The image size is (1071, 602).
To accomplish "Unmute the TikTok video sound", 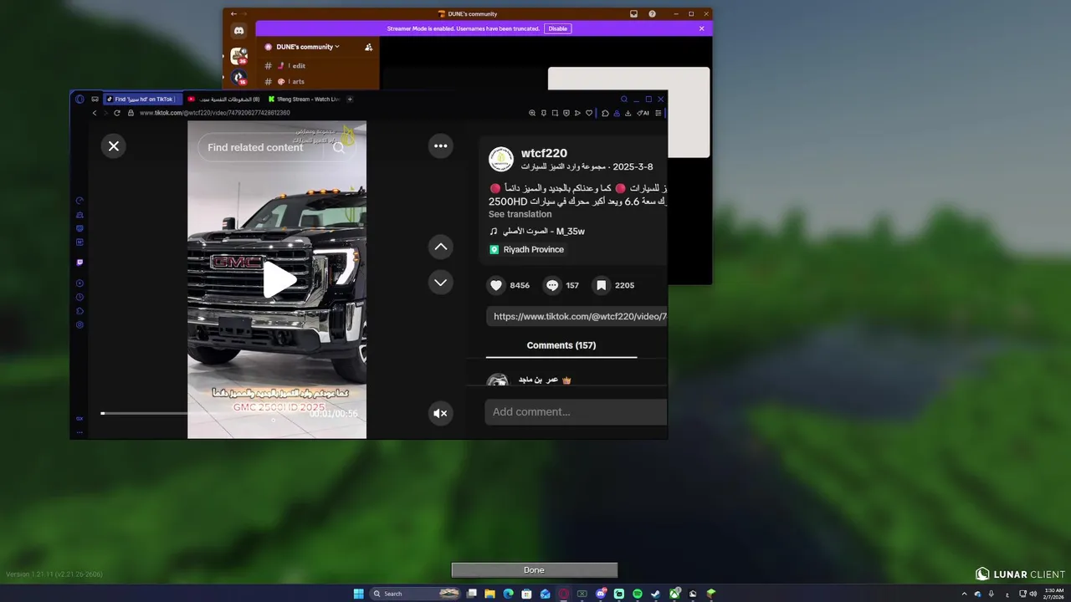I will [440, 413].
